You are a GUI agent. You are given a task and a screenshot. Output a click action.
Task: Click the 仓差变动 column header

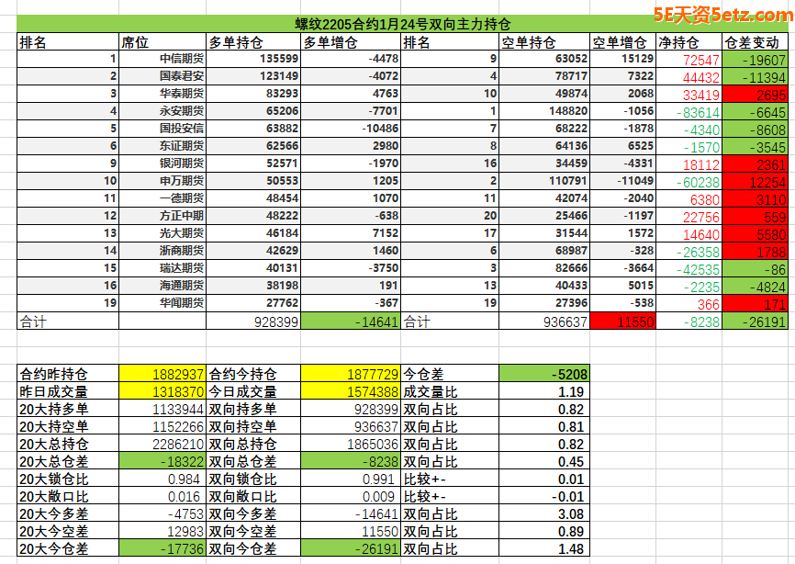point(754,42)
